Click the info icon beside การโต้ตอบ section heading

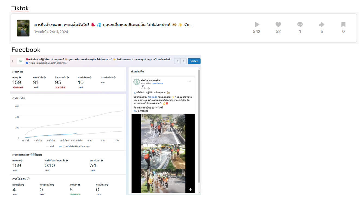tap(28, 179)
